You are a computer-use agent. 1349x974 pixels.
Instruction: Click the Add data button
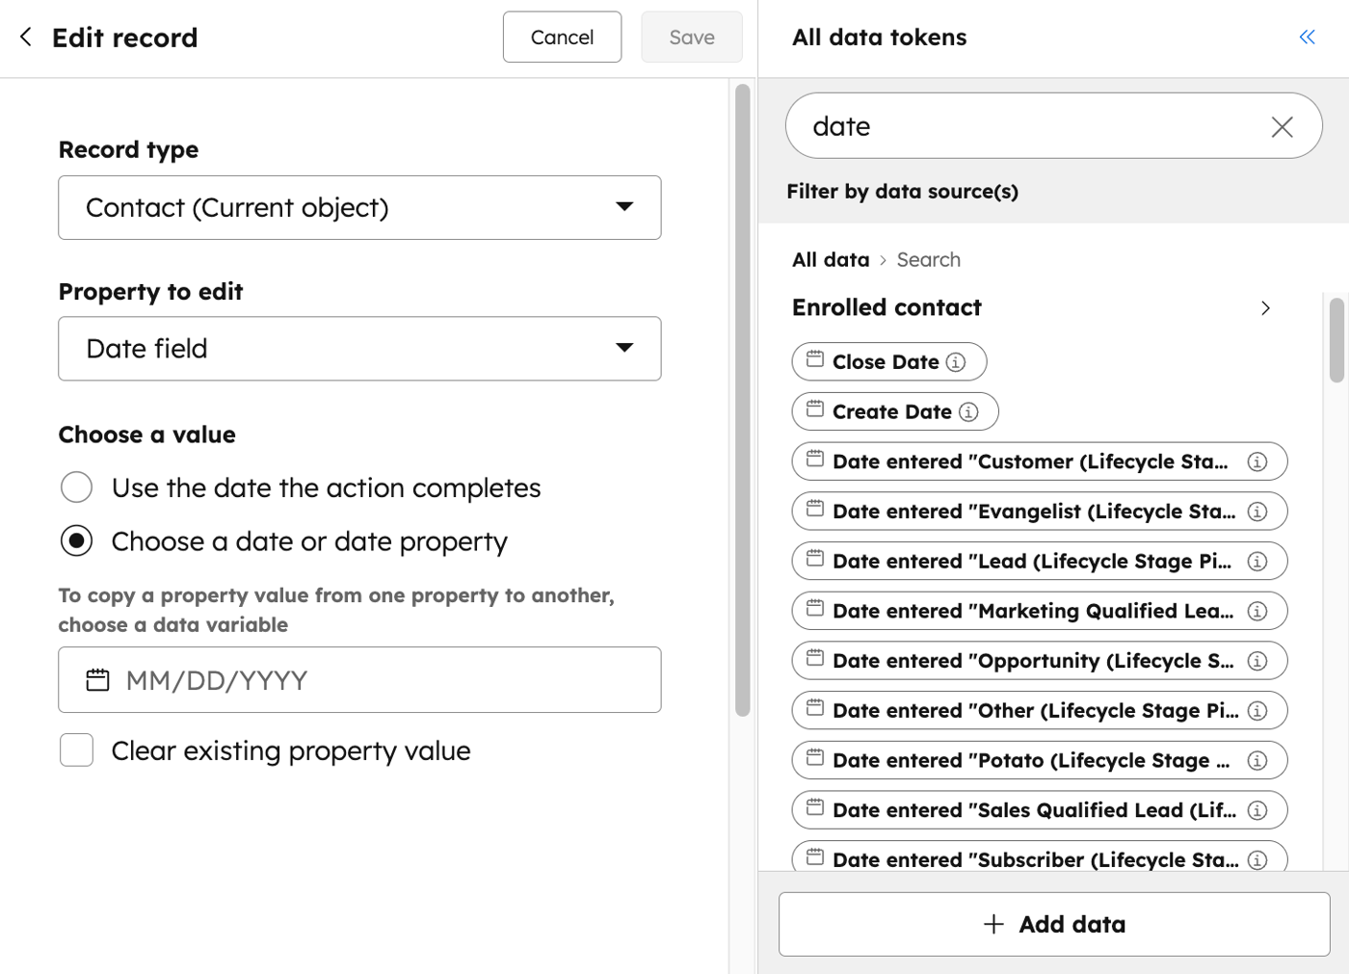click(x=1053, y=924)
